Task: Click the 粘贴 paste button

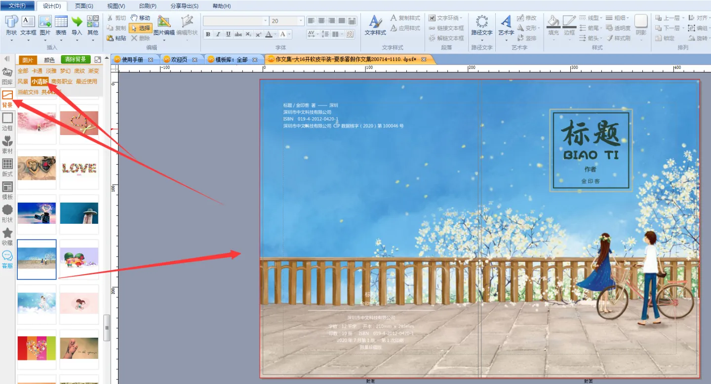Action: coord(117,38)
